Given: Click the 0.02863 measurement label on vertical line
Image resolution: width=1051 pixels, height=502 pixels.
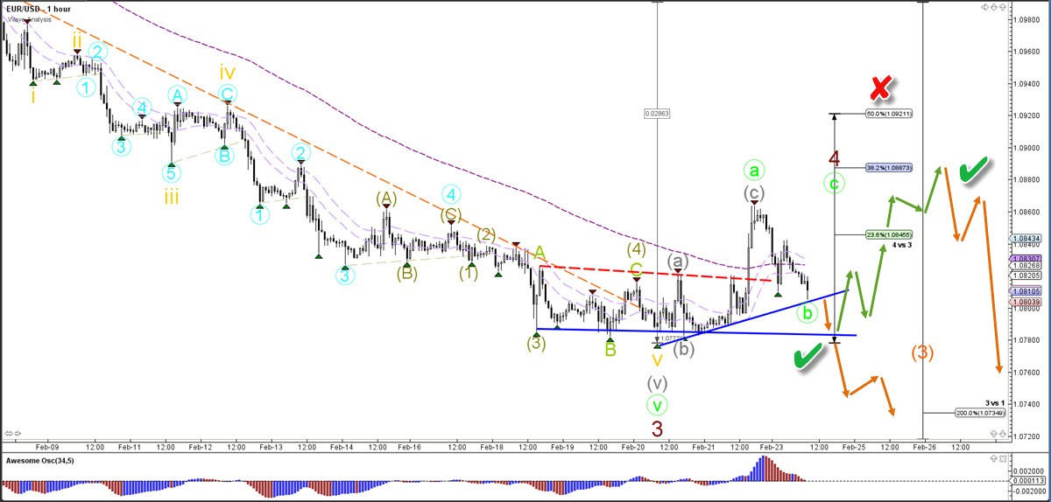Looking at the screenshot, I should pyautogui.click(x=656, y=113).
